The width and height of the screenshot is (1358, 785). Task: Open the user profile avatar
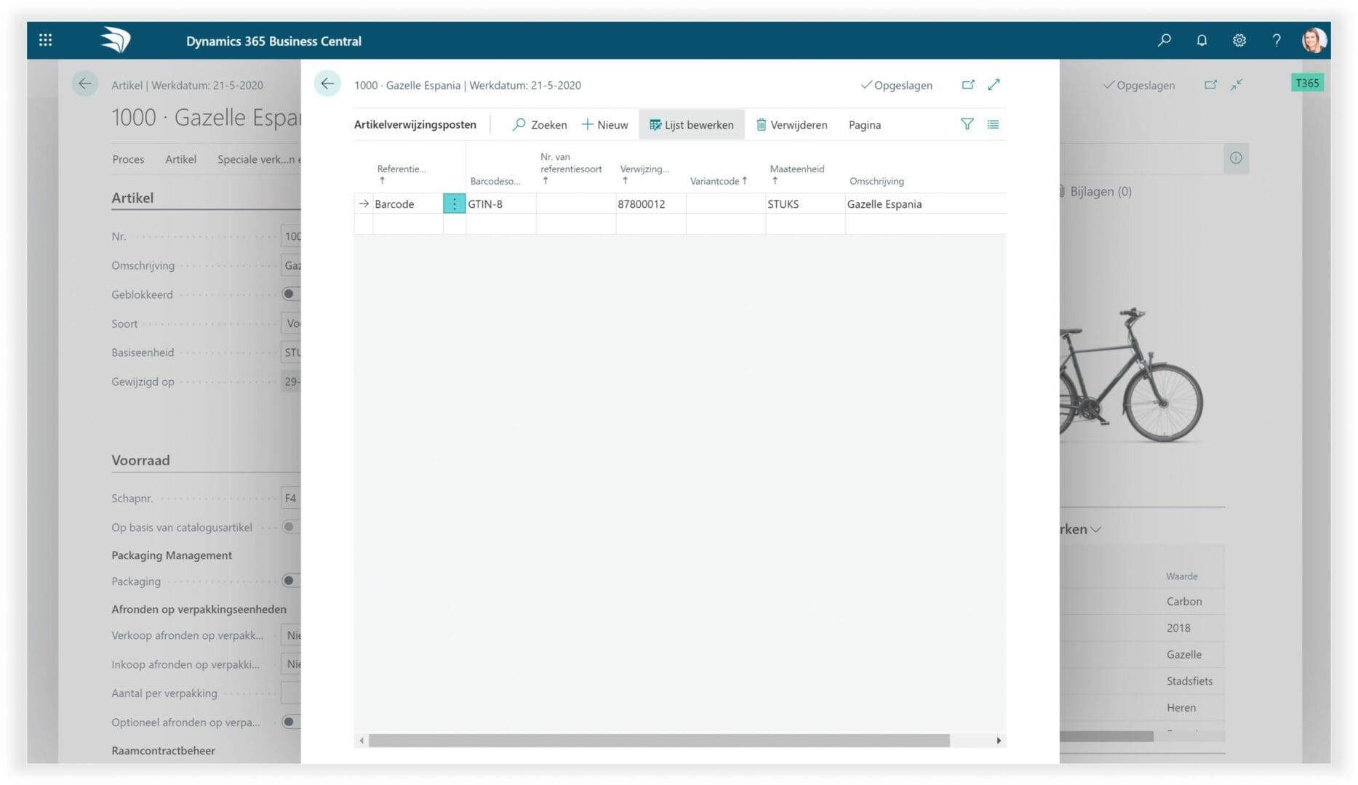(1314, 41)
